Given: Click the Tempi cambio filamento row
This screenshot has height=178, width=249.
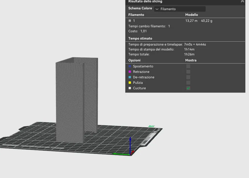Looking at the screenshot, I should [x=149, y=26].
